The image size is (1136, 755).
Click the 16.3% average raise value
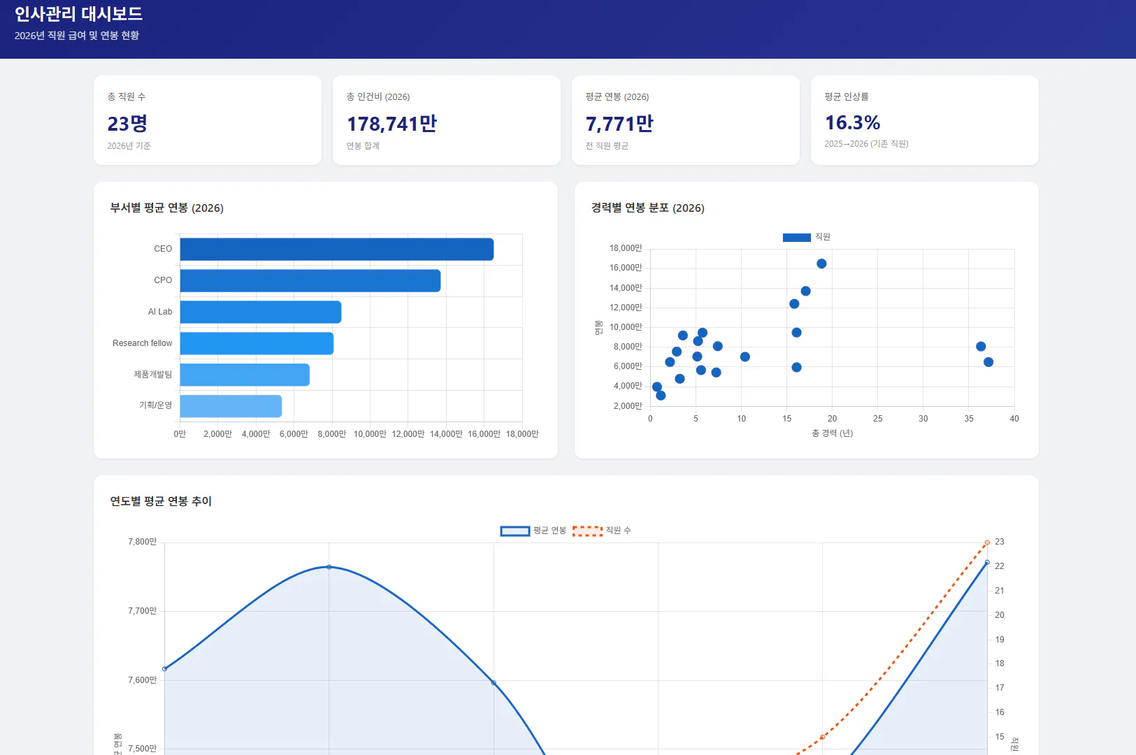pos(852,122)
